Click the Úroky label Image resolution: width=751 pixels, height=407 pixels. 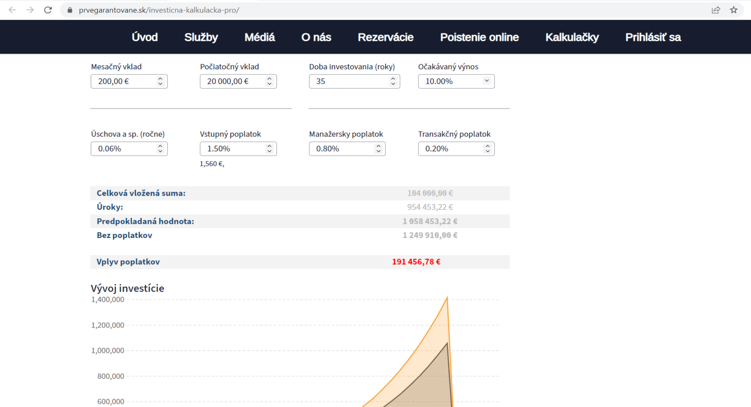(x=110, y=207)
